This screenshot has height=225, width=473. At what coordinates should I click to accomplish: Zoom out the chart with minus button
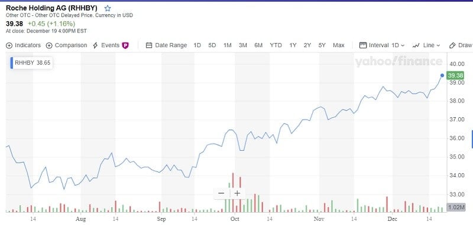(221, 193)
